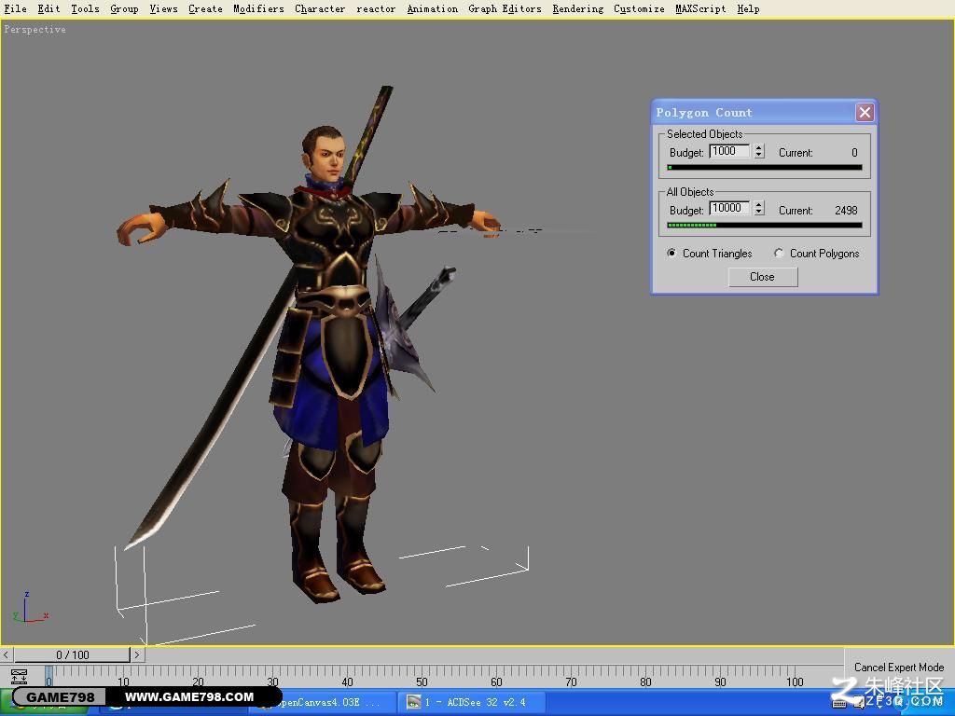Open the Modifiers menu
Image resolution: width=955 pixels, height=716 pixels.
tap(259, 8)
